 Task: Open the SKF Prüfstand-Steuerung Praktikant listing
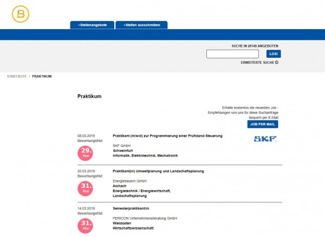(167, 136)
